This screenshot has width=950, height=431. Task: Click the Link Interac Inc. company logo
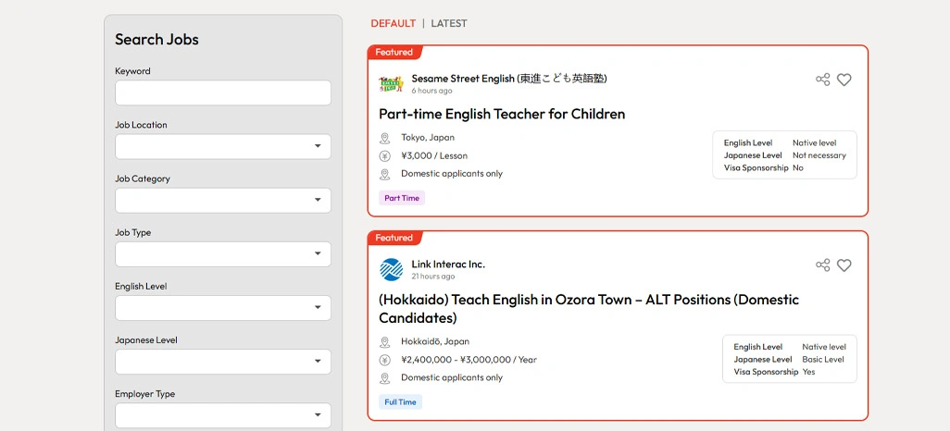pos(391,269)
